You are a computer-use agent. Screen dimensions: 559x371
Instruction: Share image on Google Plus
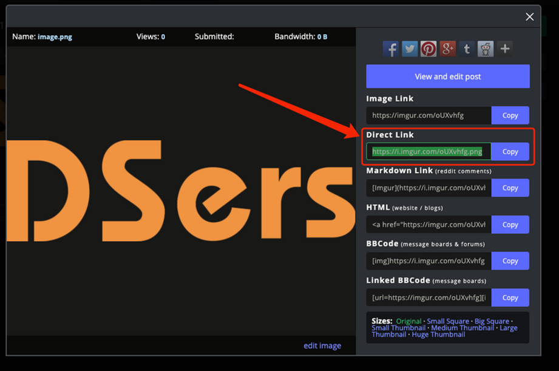(447, 49)
